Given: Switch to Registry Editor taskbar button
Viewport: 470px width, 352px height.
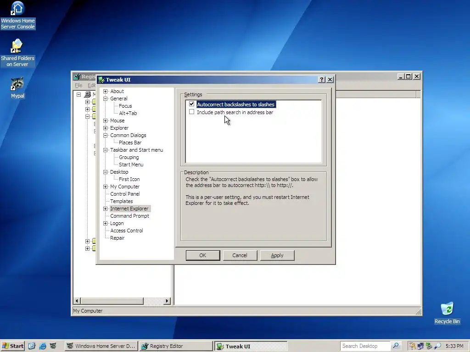Looking at the screenshot, I should (x=176, y=346).
